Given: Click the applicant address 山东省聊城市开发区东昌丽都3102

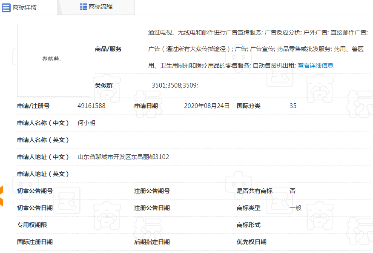Looking at the screenshot, I should pyautogui.click(x=123, y=157).
